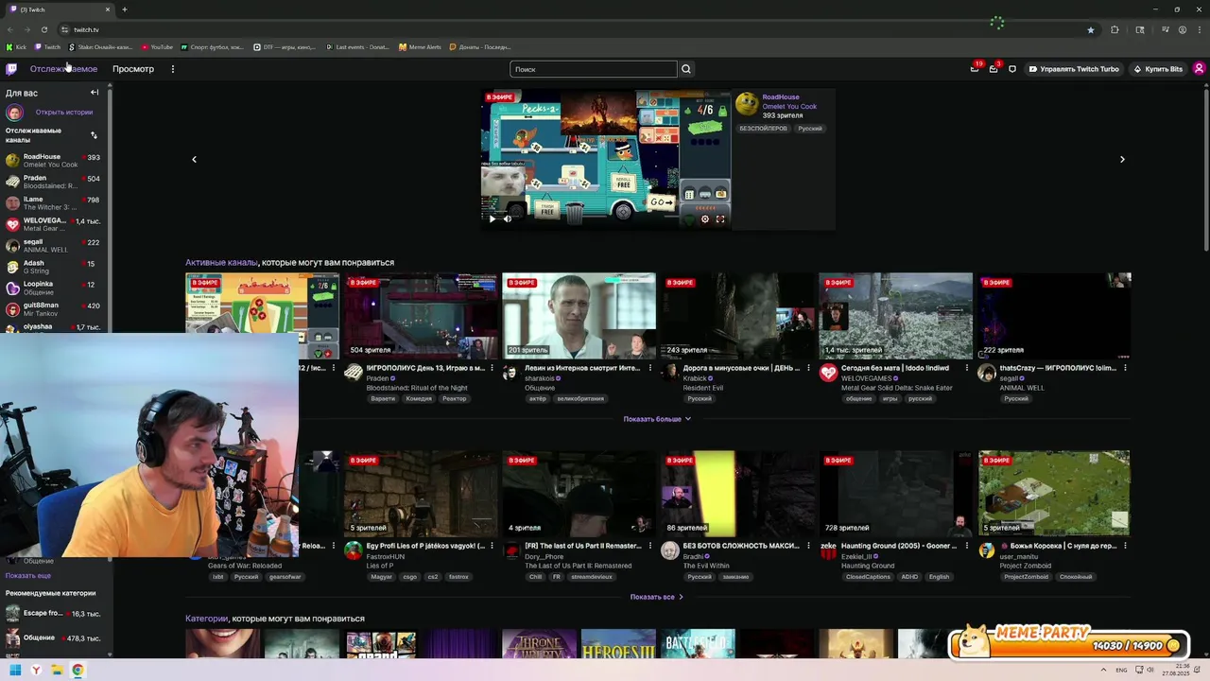Reload the page in Chrome

(43, 29)
